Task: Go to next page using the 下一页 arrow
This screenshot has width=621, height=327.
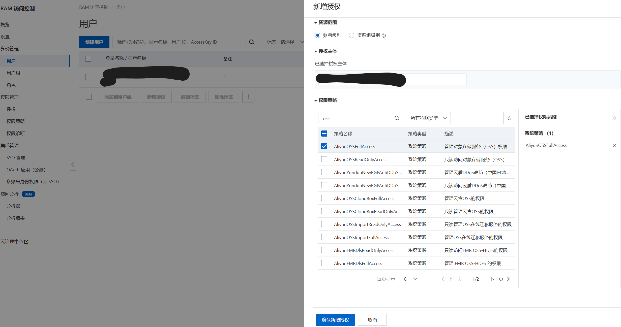Action: coord(508,279)
